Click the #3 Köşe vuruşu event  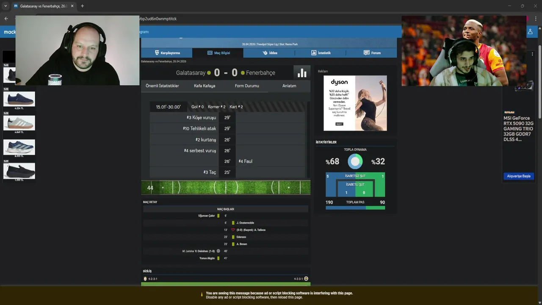tap(201, 118)
